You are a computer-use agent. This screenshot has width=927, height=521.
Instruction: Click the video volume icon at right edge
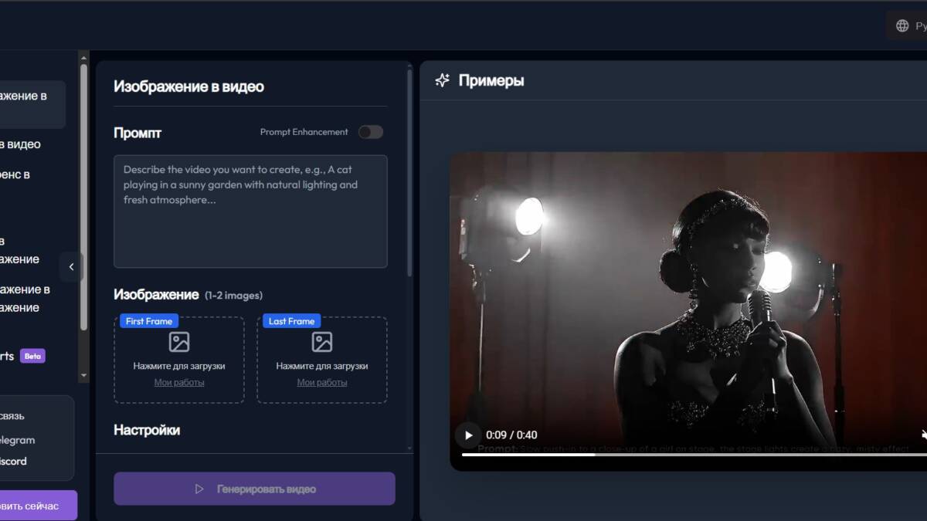[x=924, y=435]
